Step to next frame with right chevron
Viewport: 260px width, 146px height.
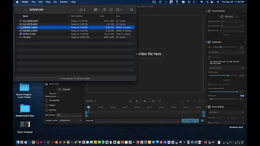[x=153, y=101]
